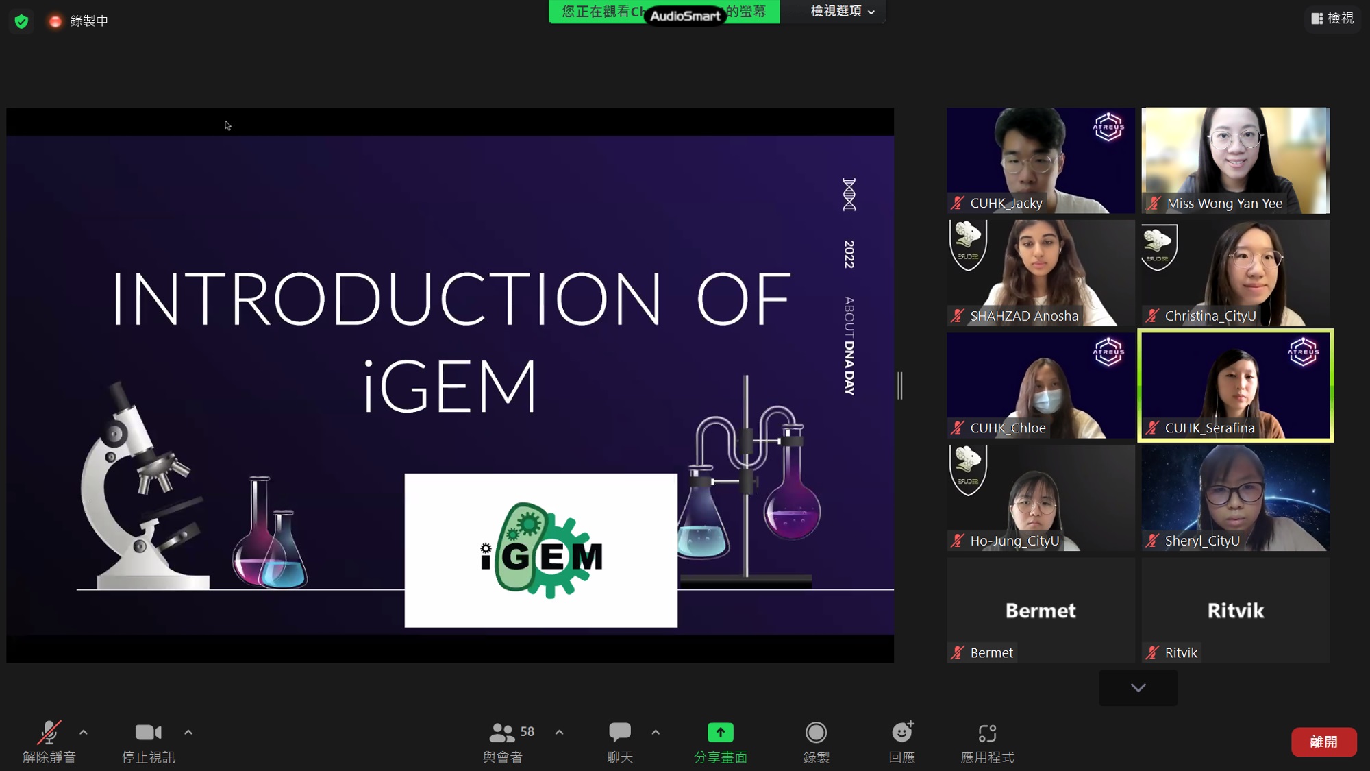Click the view layout button top right
The image size is (1370, 771).
[1332, 19]
